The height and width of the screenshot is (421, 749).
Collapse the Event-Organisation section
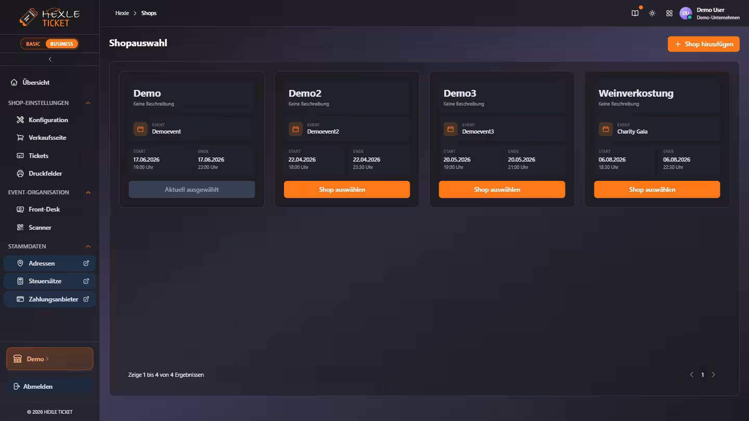coord(88,192)
